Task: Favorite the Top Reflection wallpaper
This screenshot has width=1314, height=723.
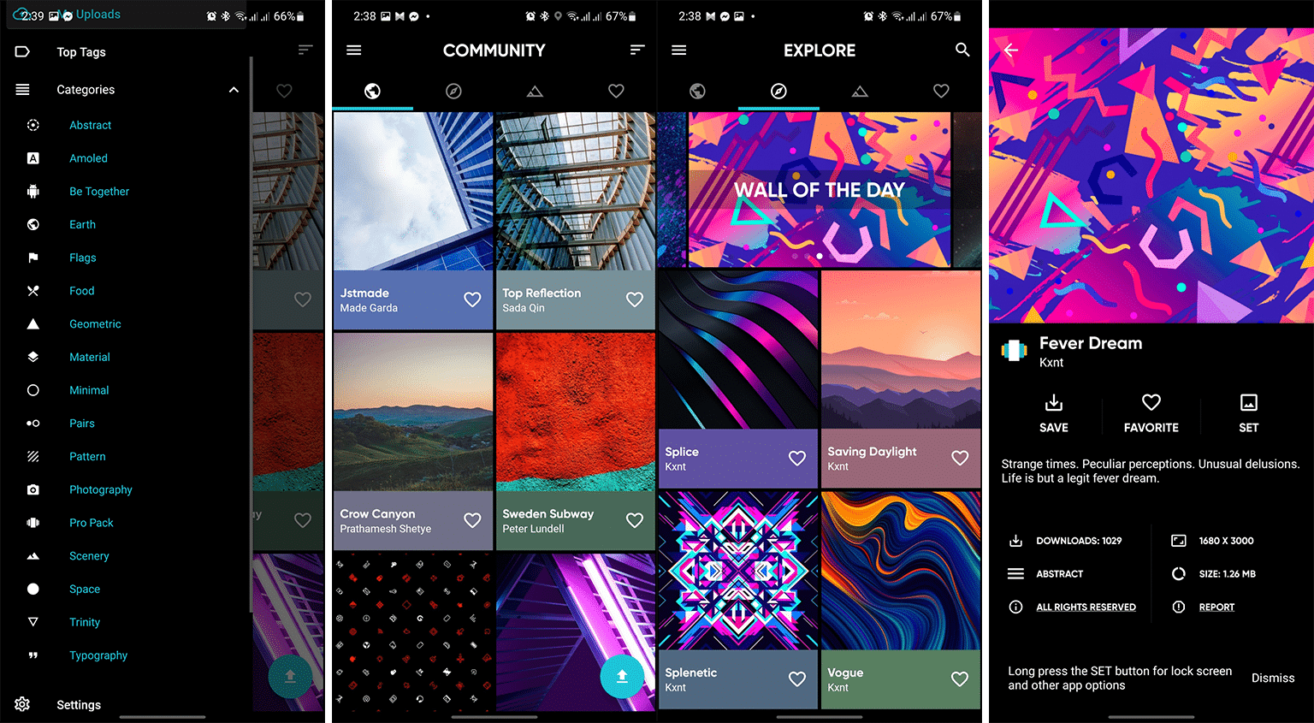Action: point(635,299)
